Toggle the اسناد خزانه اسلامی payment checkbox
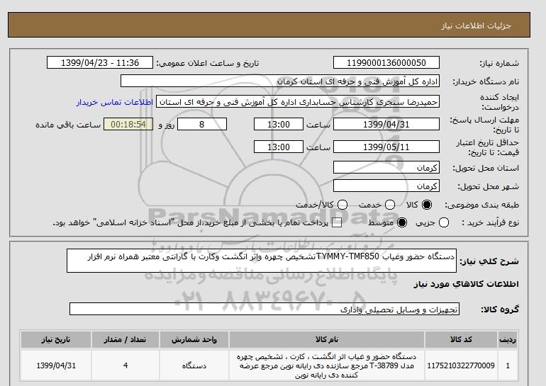This screenshot has height=386, width=546. click(x=337, y=223)
